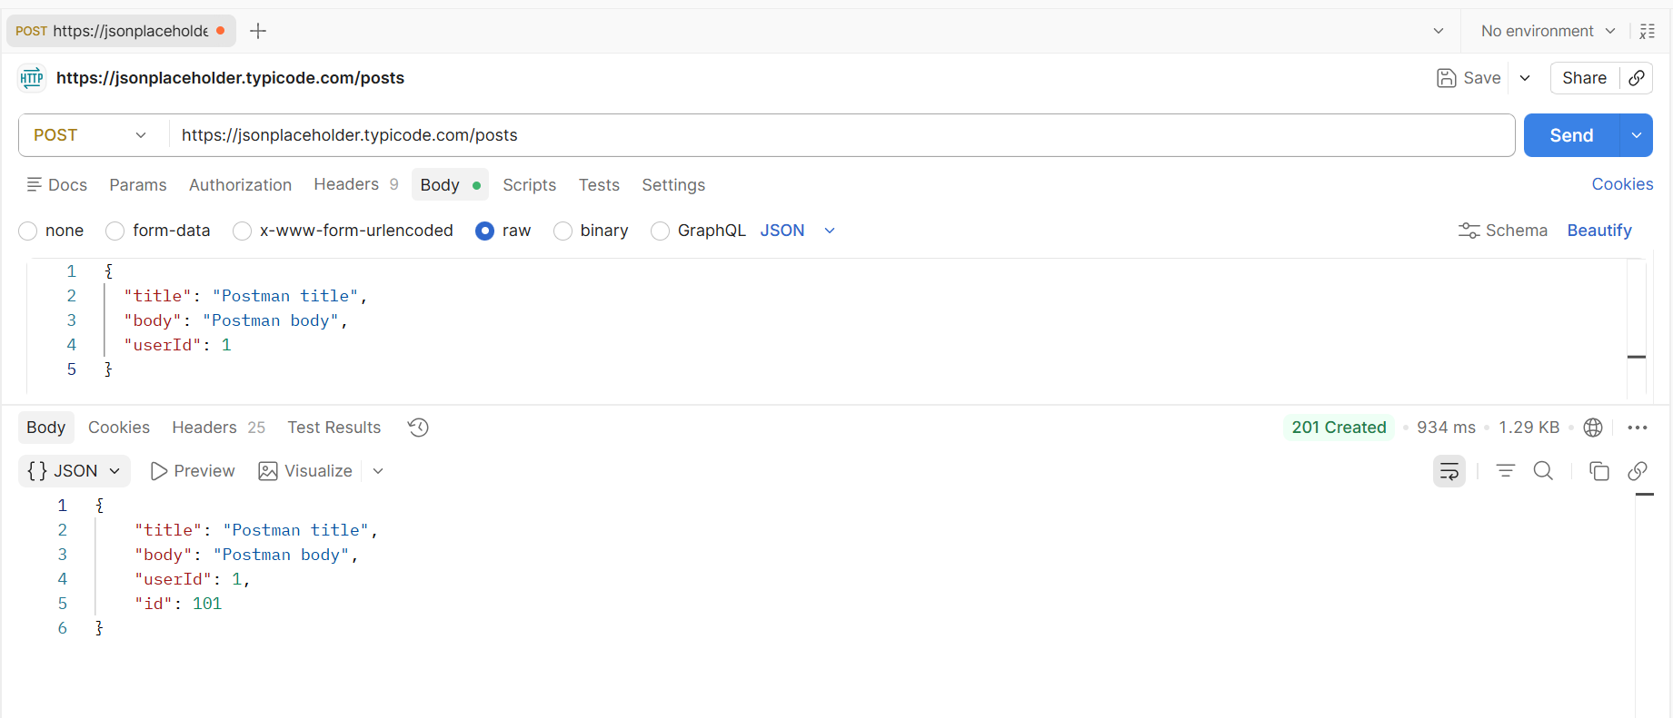Open the response history clock icon
The width and height of the screenshot is (1673, 718).
[418, 428]
